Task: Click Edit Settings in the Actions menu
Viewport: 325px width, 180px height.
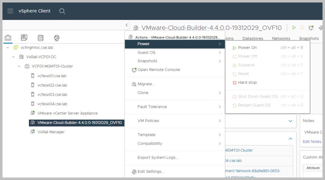Action: tap(150, 171)
